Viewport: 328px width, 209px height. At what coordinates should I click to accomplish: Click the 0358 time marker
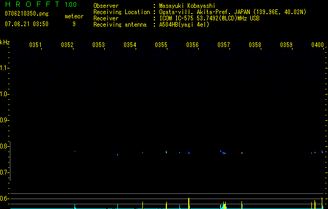pos(255,45)
